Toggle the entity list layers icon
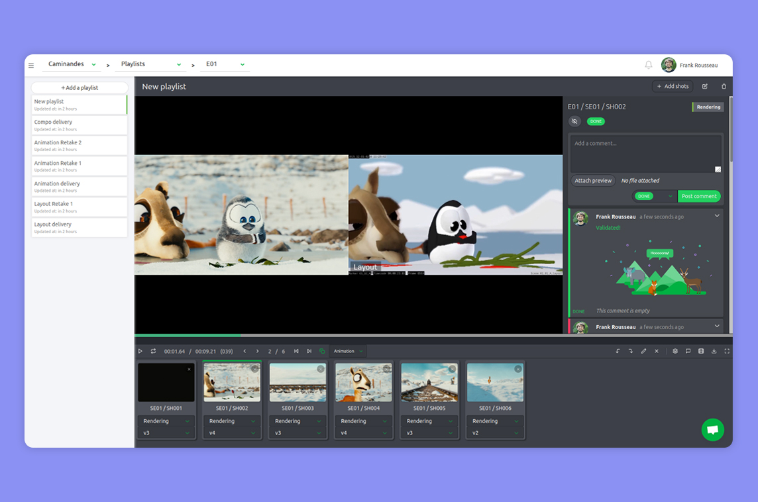Viewport: 758px width, 502px height. (x=675, y=351)
